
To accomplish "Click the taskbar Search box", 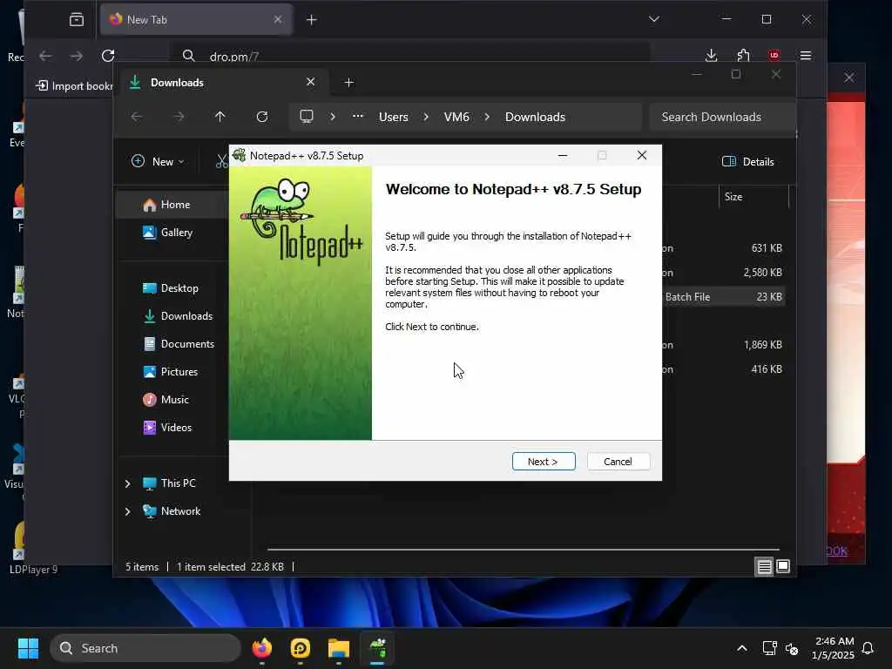I will [145, 648].
